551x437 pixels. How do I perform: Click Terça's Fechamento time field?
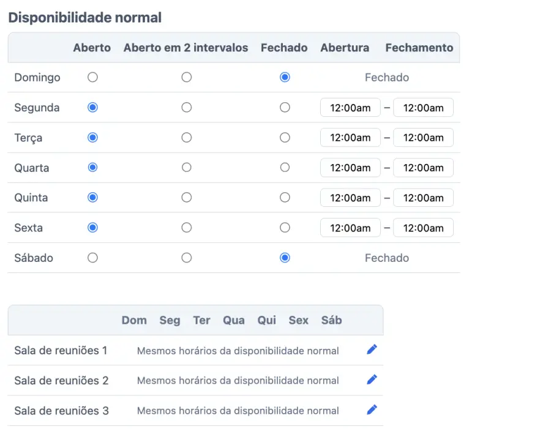coord(423,137)
